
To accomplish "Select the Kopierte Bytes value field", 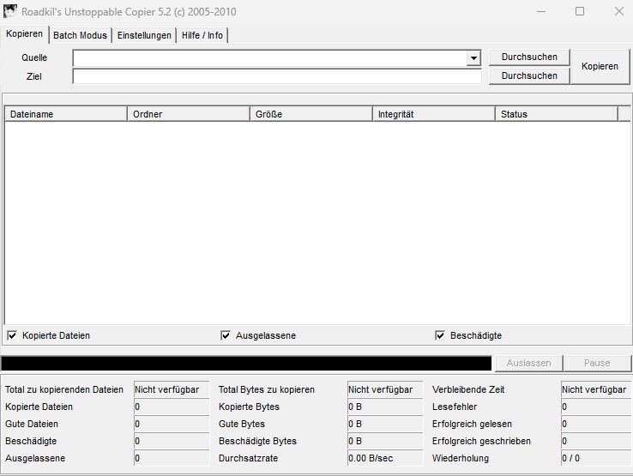I will tap(385, 407).
